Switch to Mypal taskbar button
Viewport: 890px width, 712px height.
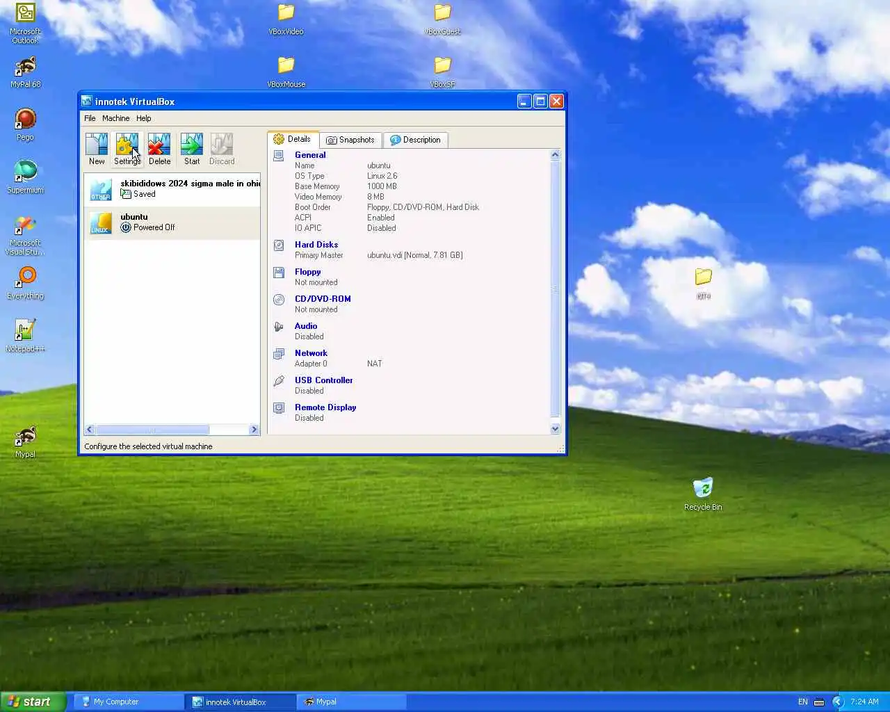tap(352, 702)
